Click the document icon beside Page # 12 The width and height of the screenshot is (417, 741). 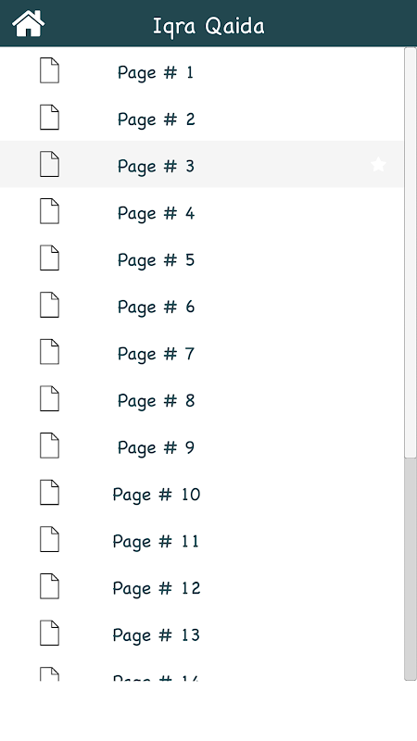50,586
